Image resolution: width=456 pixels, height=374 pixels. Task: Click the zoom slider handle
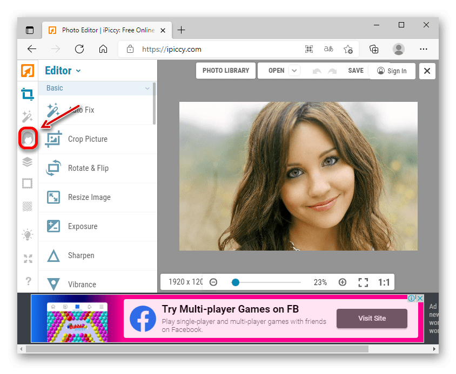(236, 282)
